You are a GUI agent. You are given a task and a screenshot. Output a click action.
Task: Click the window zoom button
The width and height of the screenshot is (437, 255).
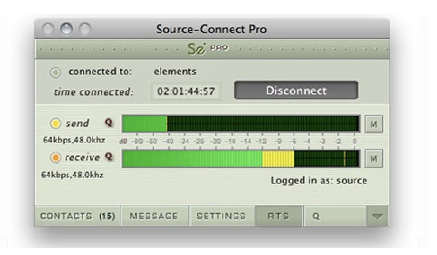(85, 29)
